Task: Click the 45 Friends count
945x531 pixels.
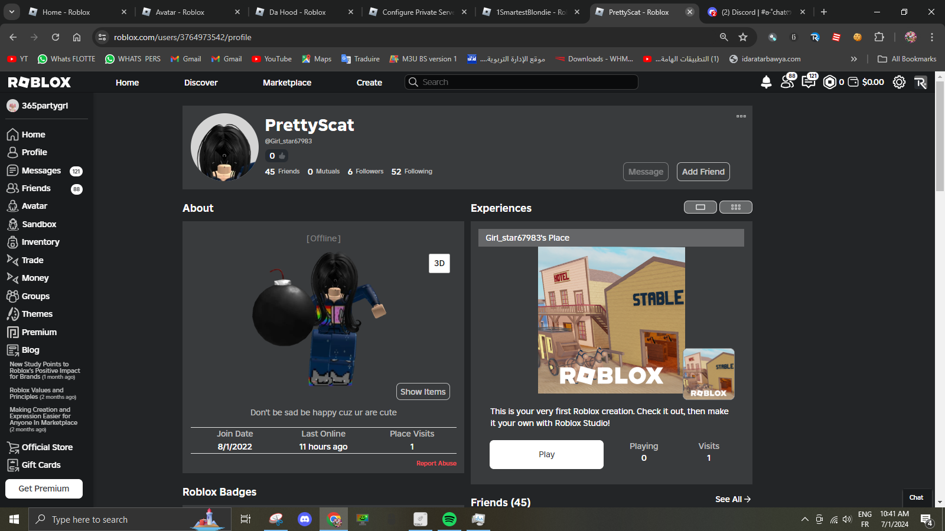Action: tap(282, 172)
